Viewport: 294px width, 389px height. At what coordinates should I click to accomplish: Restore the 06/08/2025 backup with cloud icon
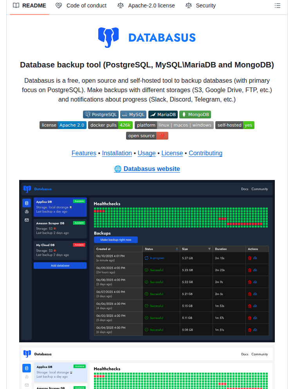pyautogui.click(x=255, y=282)
